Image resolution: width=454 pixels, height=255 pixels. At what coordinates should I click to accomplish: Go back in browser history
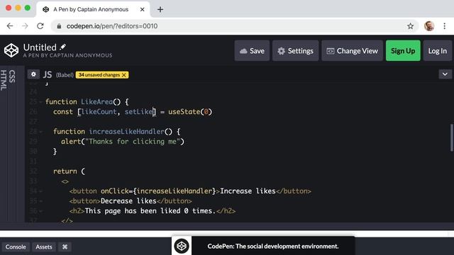[10, 26]
